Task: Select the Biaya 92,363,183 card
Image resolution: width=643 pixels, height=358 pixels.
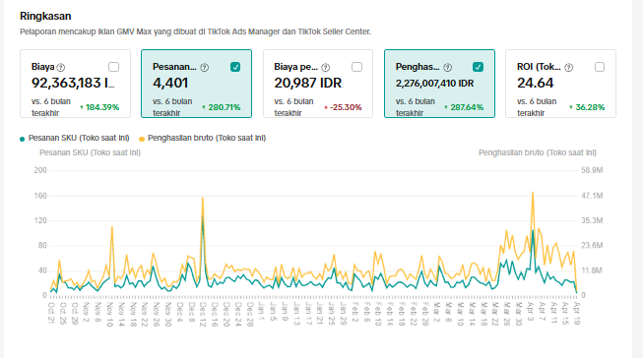Action: (76, 84)
